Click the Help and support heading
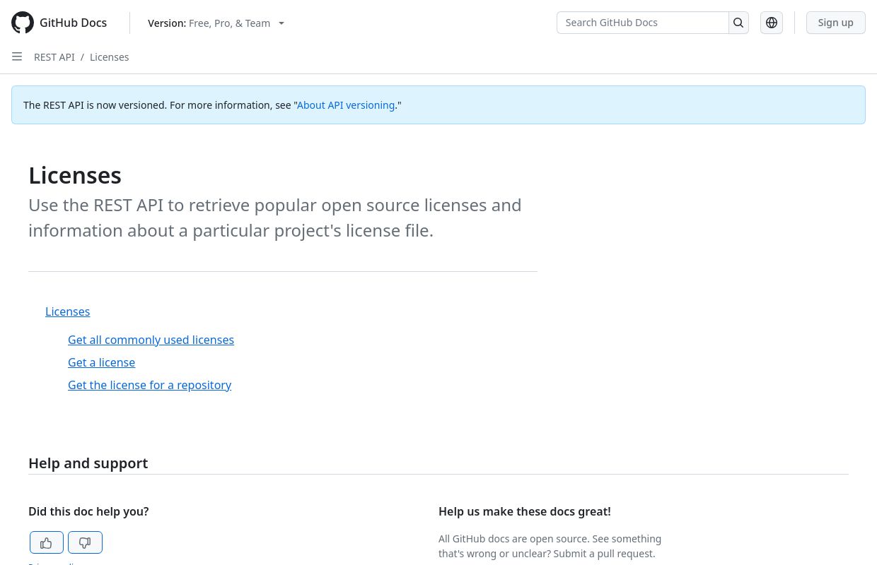Image resolution: width=877 pixels, height=565 pixels. 88,463
